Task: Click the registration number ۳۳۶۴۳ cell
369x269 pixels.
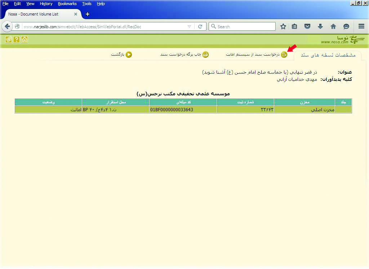Action: (245, 110)
